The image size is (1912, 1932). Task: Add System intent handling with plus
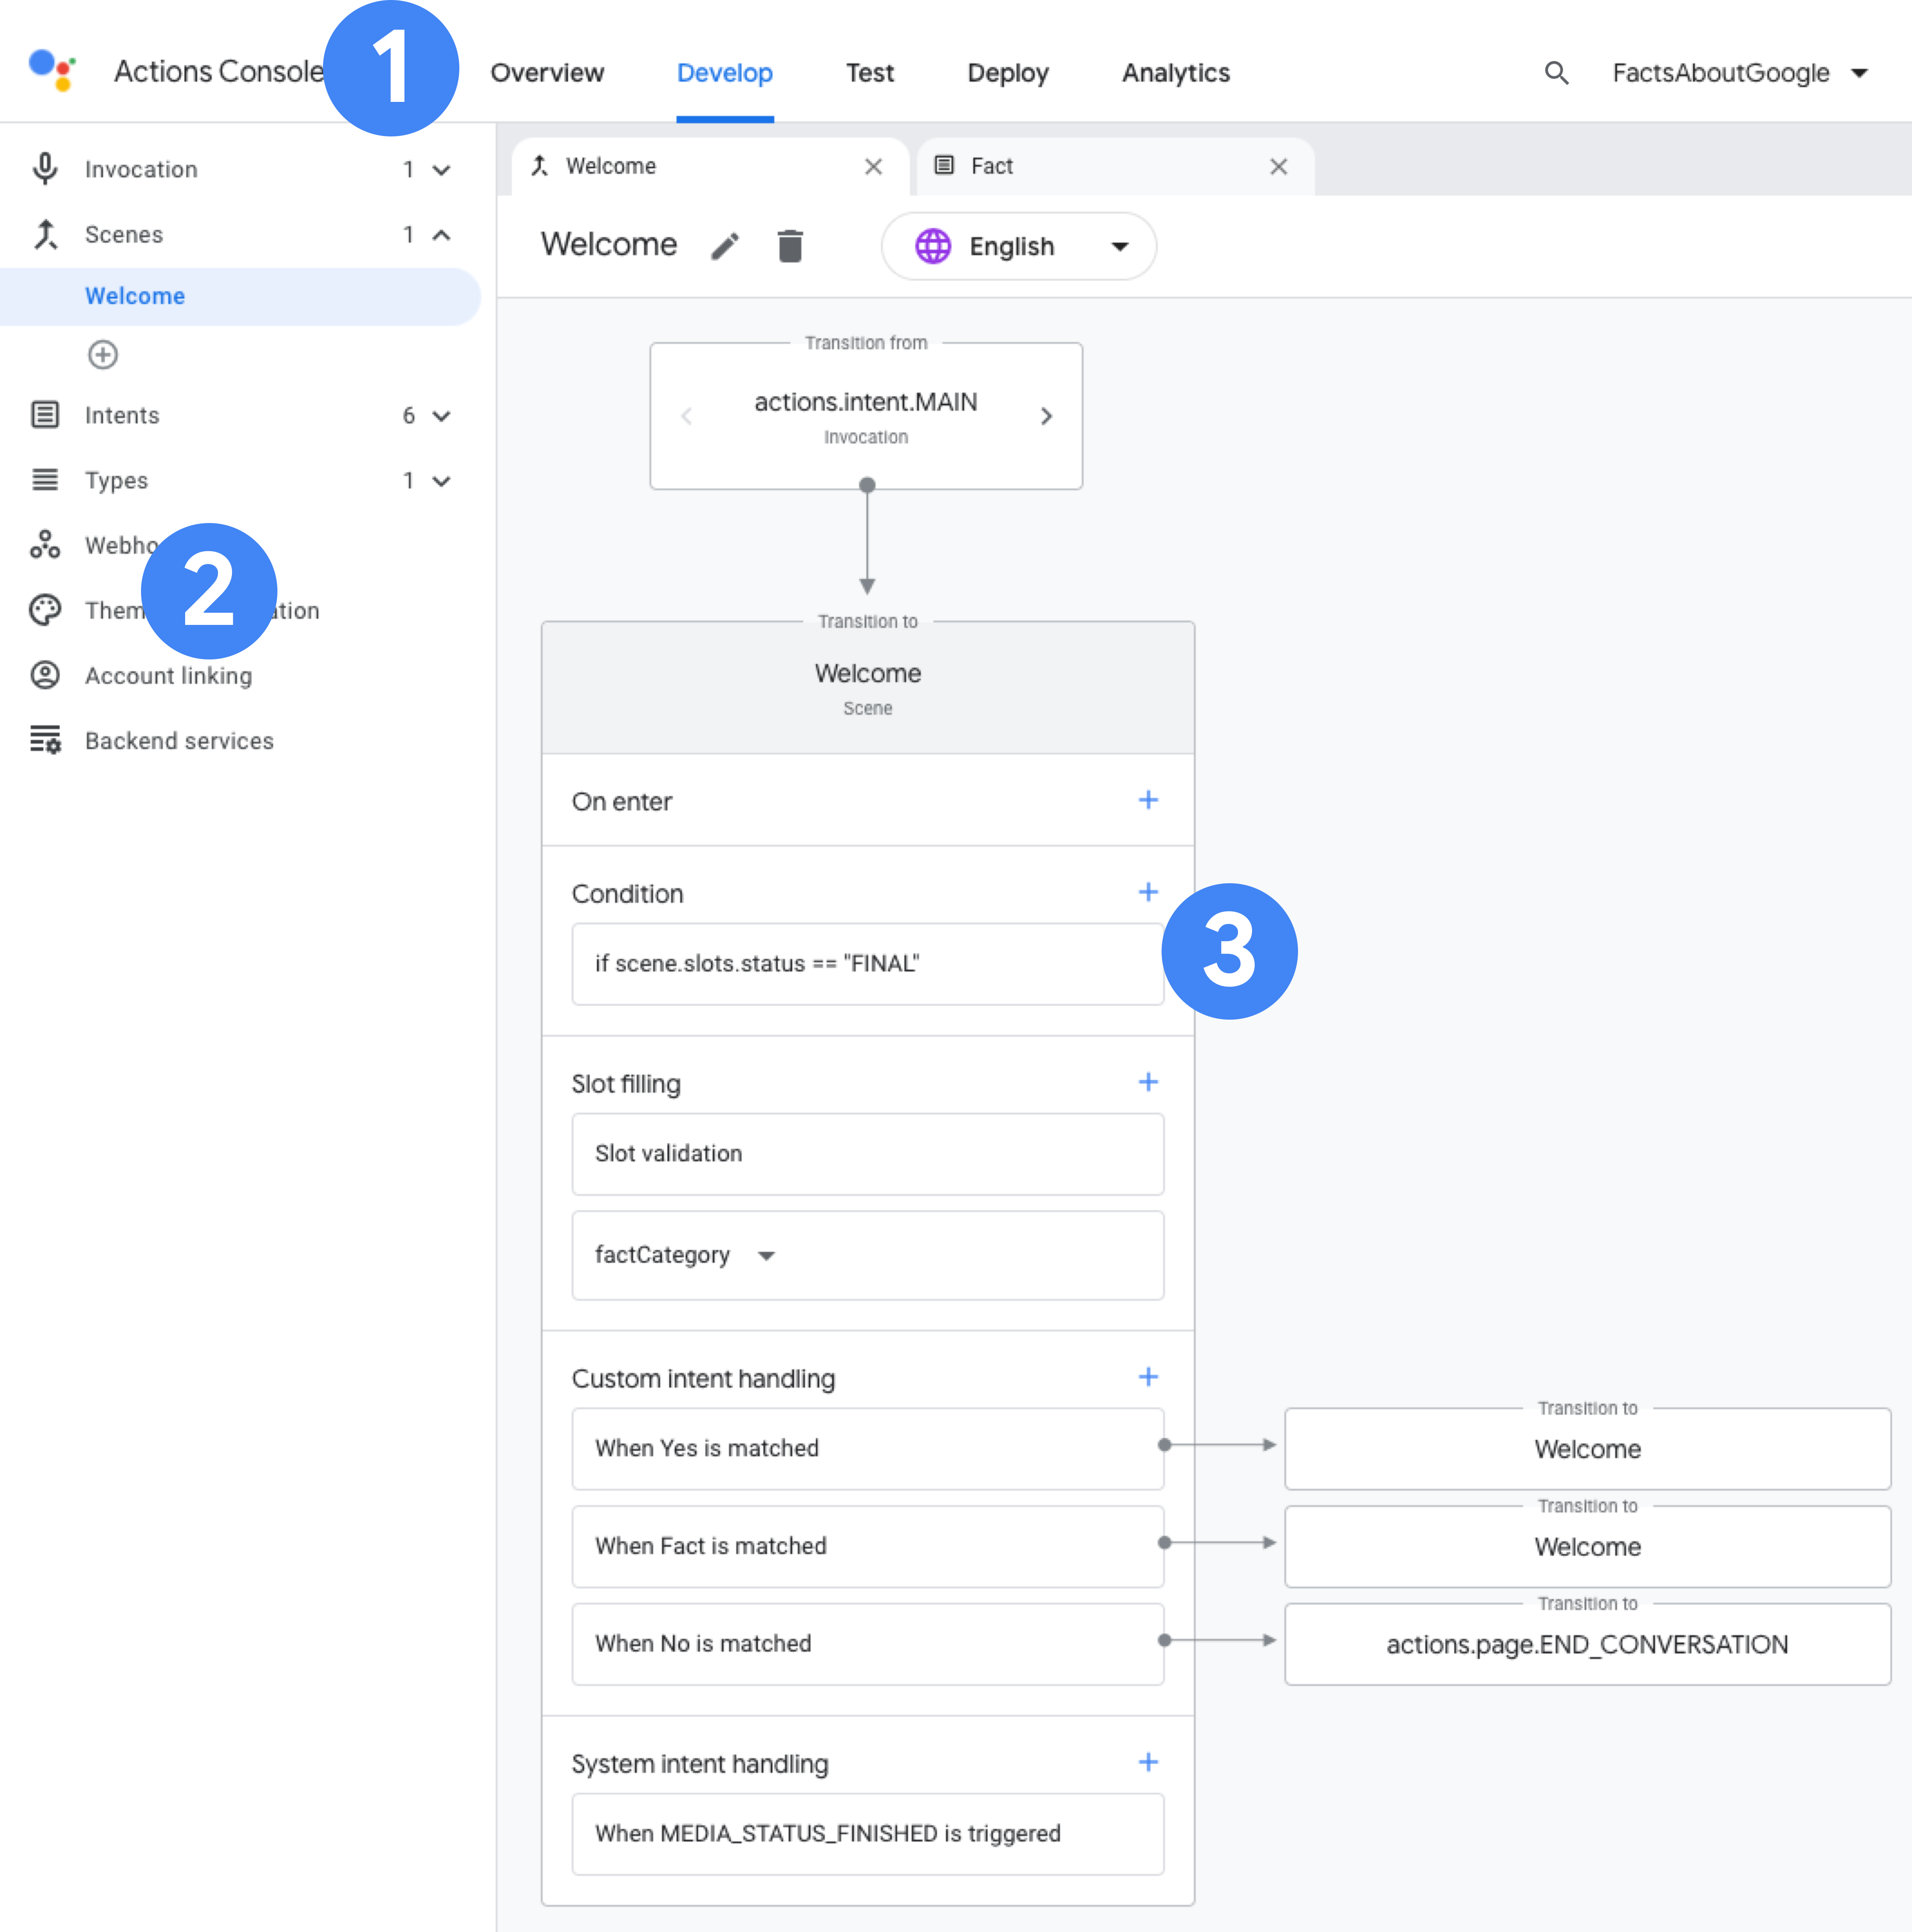[x=1148, y=1762]
